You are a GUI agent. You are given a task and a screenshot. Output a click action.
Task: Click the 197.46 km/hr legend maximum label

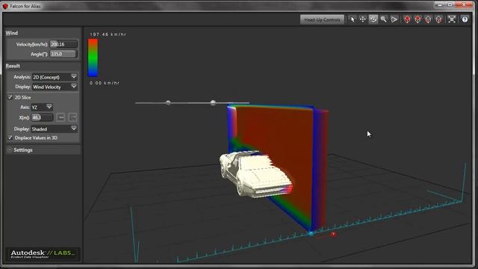tap(108, 34)
